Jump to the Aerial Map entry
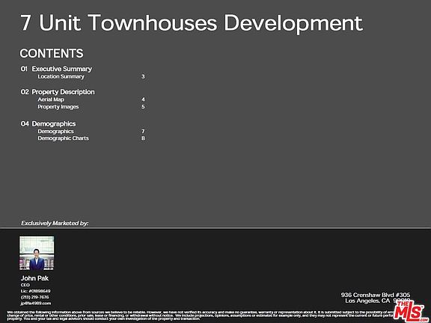The width and height of the screenshot is (431, 323). (51, 99)
